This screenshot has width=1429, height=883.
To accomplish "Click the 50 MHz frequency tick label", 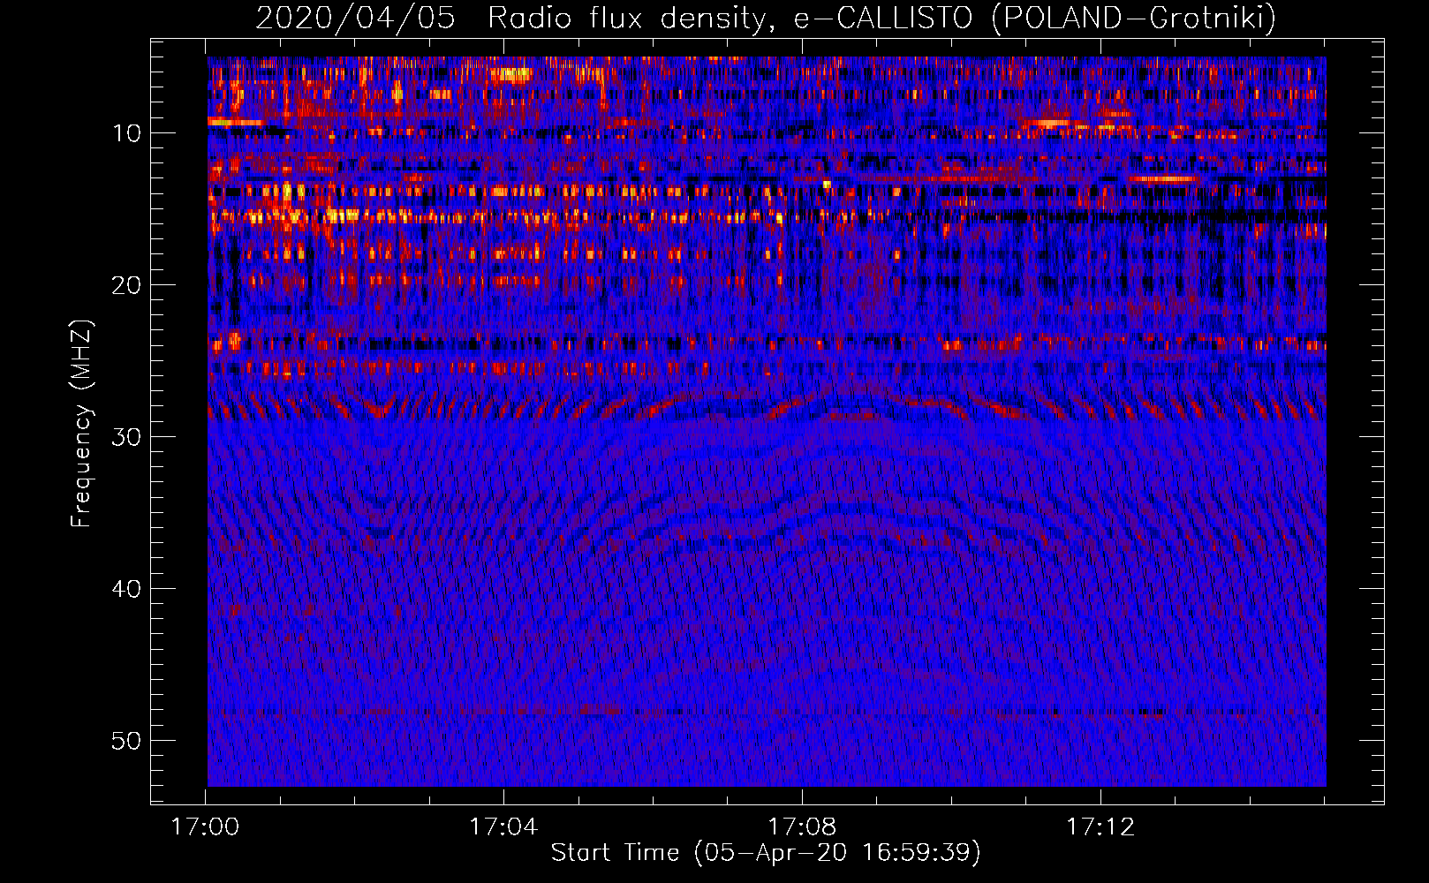I will point(127,741).
